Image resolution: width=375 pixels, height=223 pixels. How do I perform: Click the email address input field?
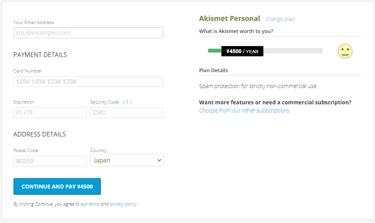88,33
